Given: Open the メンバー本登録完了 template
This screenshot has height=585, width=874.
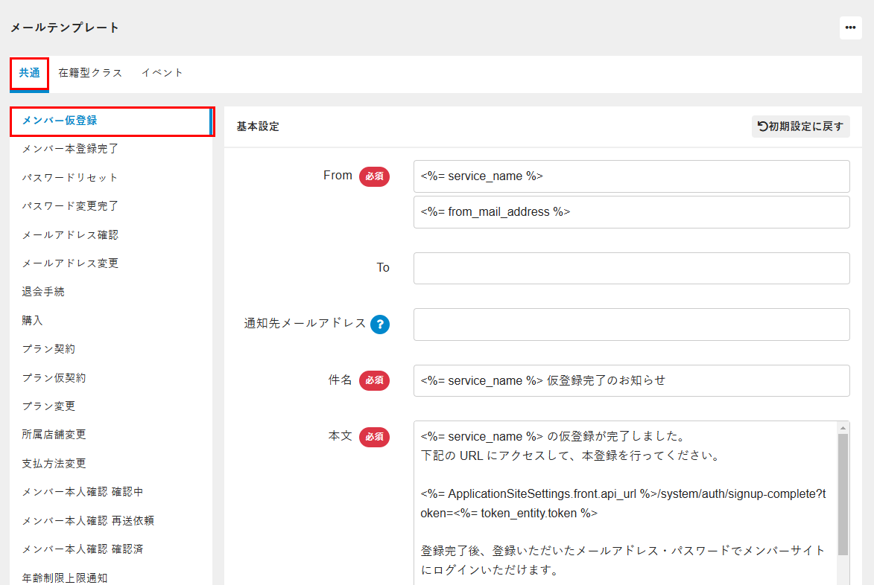Looking at the screenshot, I should point(70,149).
